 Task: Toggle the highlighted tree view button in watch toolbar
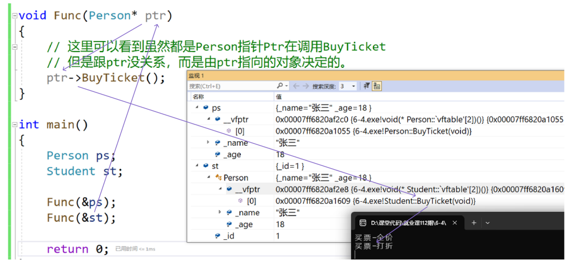tap(377, 86)
